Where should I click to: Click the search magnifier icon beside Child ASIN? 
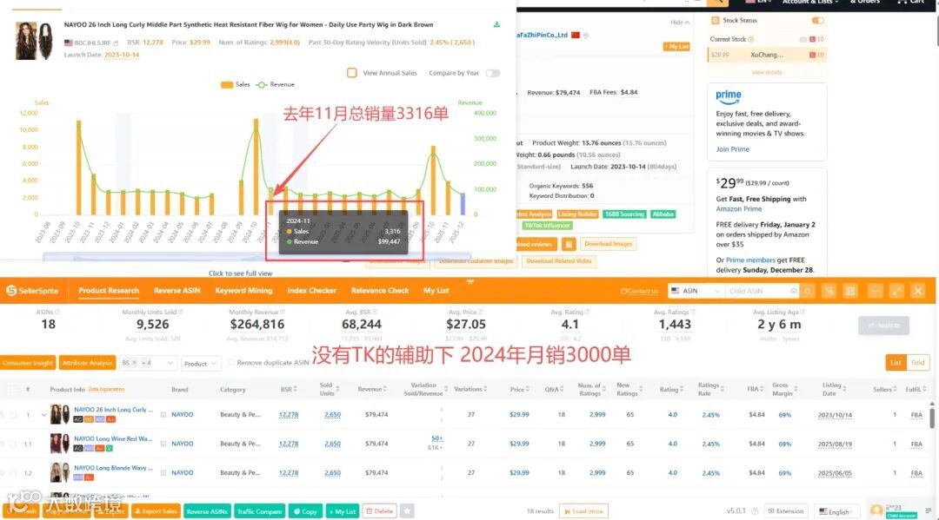click(x=807, y=291)
